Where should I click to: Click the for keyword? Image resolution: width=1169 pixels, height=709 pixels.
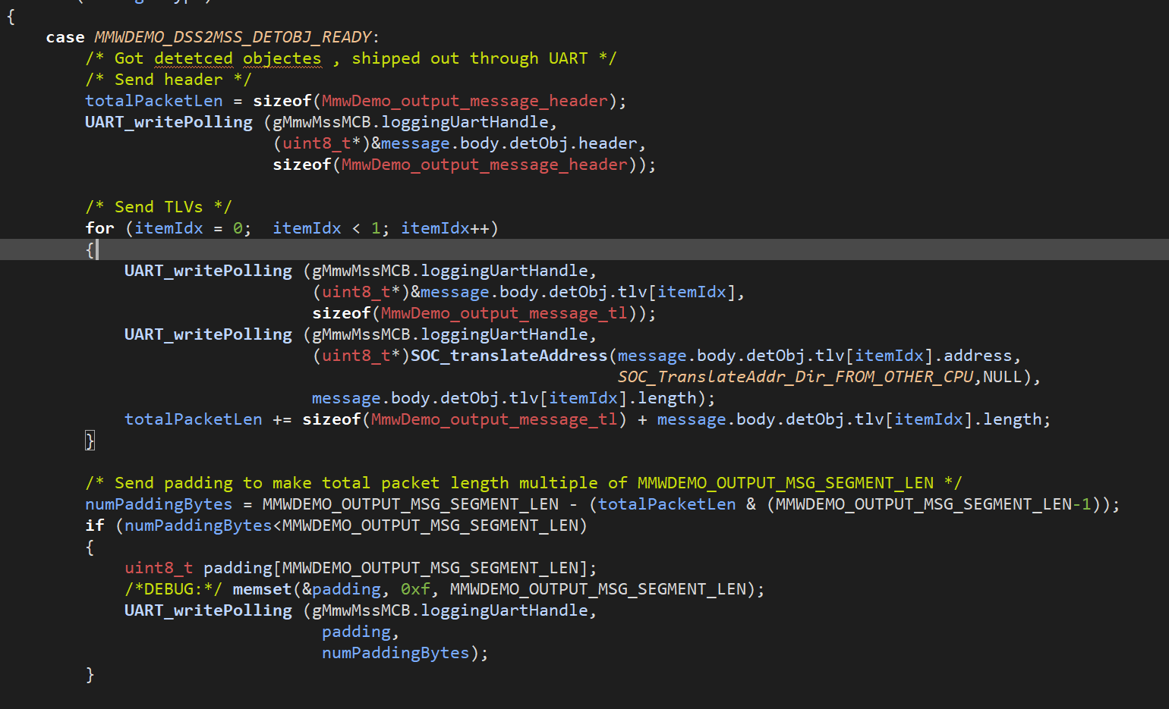pyautogui.click(x=99, y=228)
